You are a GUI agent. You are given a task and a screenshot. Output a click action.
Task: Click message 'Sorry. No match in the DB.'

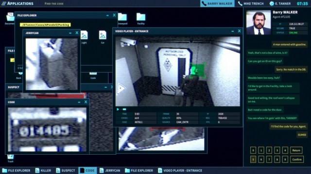tap(291, 70)
